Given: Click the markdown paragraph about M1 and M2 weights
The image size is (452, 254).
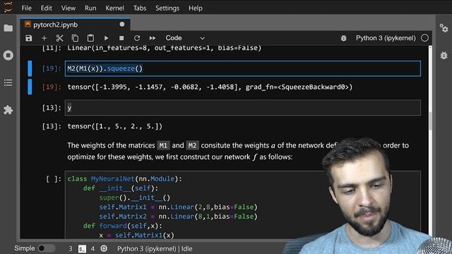Looking at the screenshot, I should 238,151.
